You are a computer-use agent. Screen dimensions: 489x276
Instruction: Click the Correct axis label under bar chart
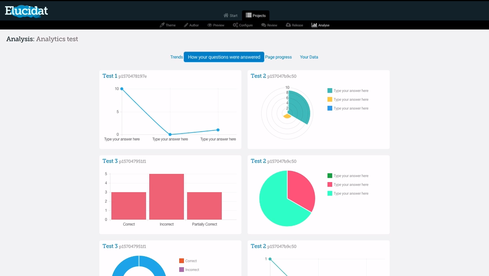coord(129,224)
